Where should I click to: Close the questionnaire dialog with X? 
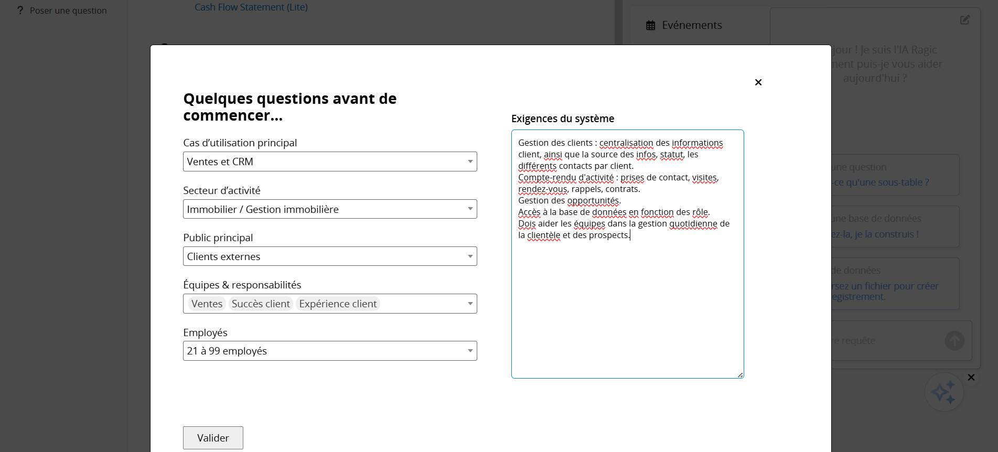tap(758, 82)
